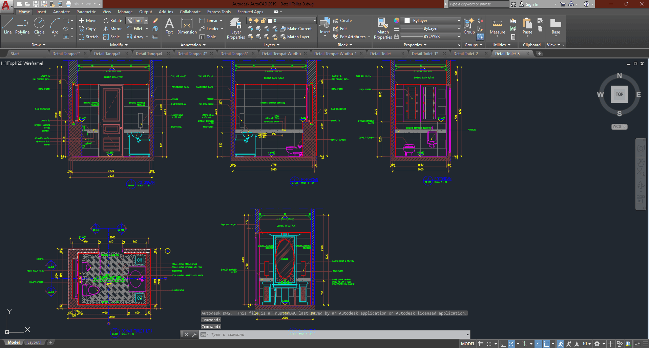This screenshot has width=649, height=348.
Task: Toggle grid display in status bar
Action: (x=481, y=344)
